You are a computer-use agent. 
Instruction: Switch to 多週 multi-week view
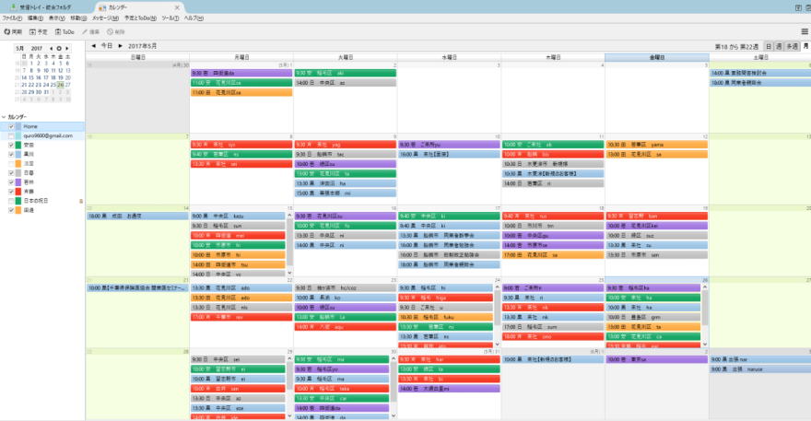click(x=792, y=45)
